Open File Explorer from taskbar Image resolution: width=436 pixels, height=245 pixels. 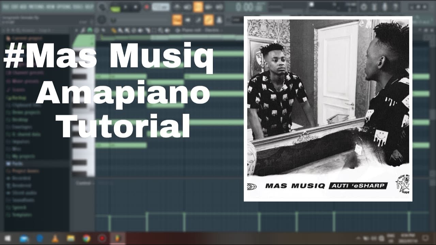(x=71, y=238)
